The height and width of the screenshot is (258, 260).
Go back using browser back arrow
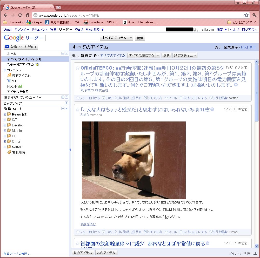(x=6, y=15)
